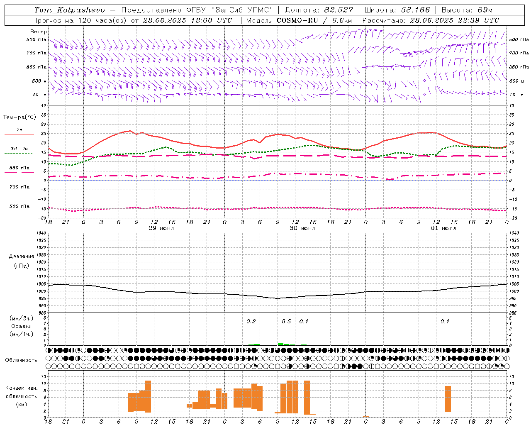Image resolution: width=531 pixels, height=425 pixels.
Task: Select the calculation time 28.06.2025 22:39 UTC
Action: tap(455, 20)
